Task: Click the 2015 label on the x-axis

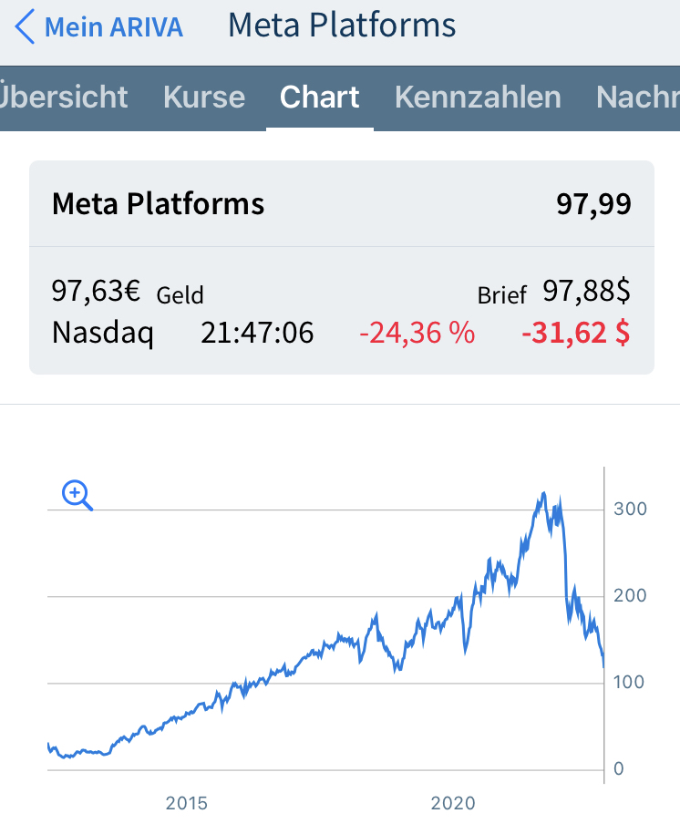Action: click(186, 803)
